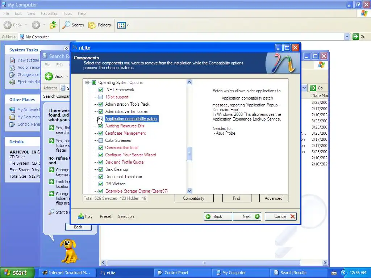
Task: Click the Operating System Options tri-state checkbox
Action: pos(94,83)
